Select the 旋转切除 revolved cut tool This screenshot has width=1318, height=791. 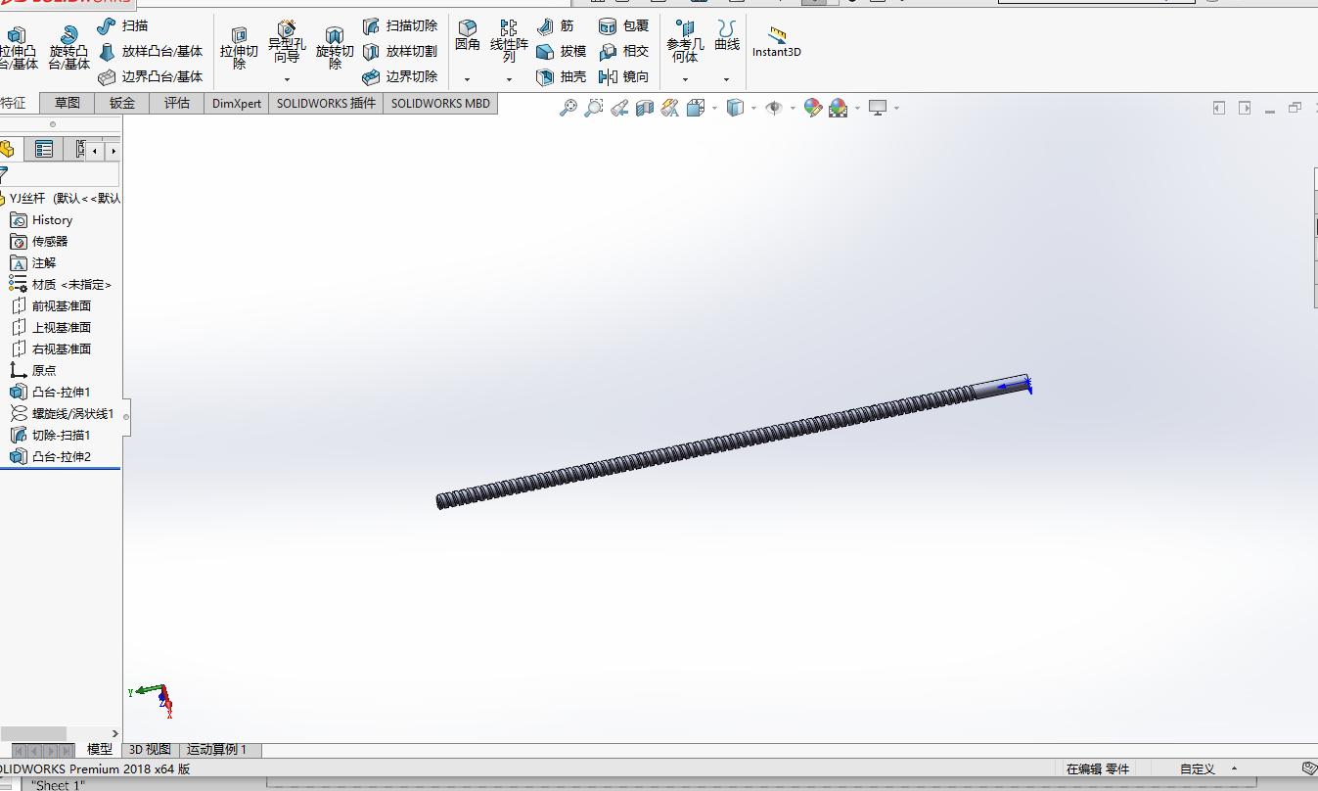click(335, 47)
